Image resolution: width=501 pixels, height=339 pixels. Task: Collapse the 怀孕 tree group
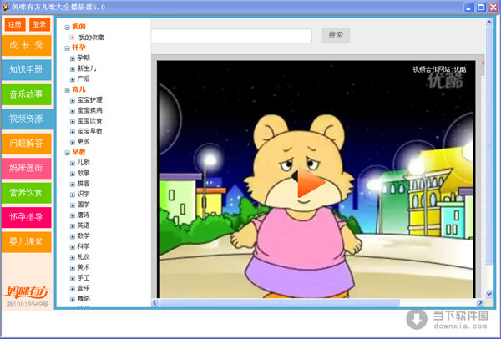pyautogui.click(x=67, y=48)
